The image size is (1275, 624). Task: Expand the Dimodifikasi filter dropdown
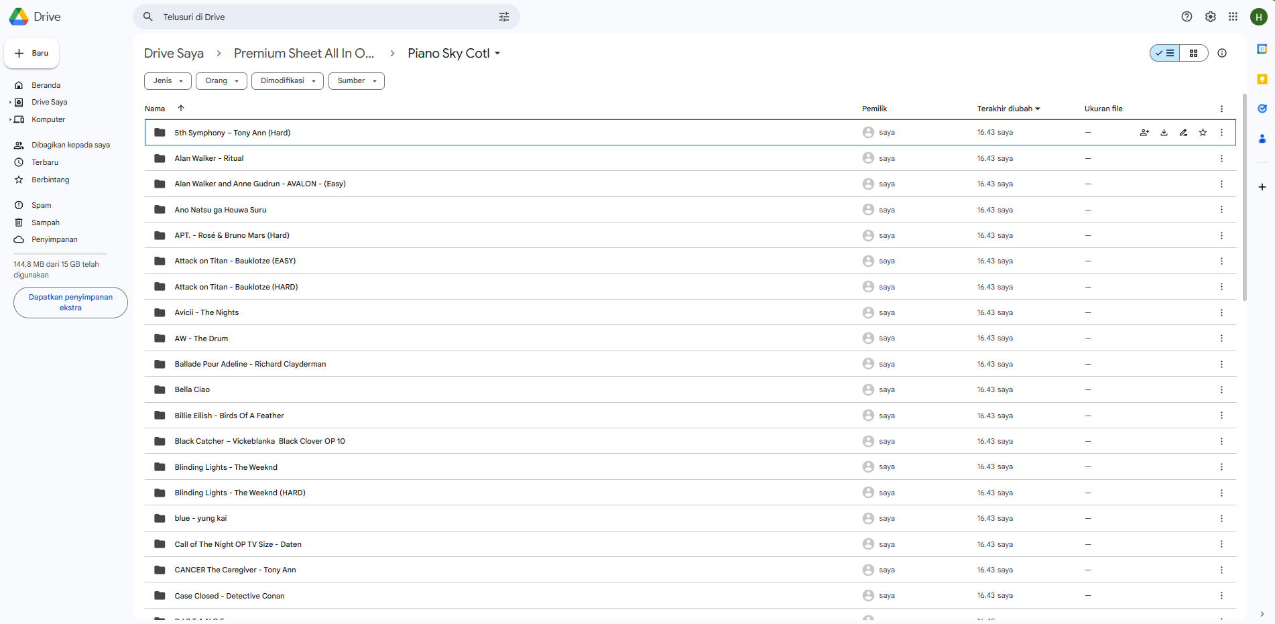coord(288,80)
